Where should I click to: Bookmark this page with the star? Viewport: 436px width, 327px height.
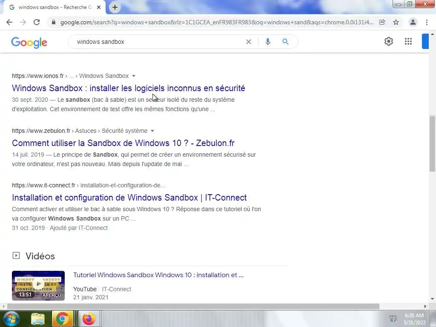click(396, 22)
